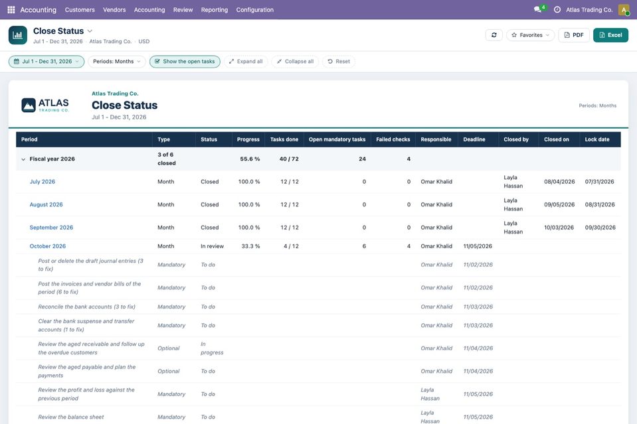Click the Open mandatory tasks column header
Image resolution: width=637 pixels, height=424 pixels.
coord(337,139)
